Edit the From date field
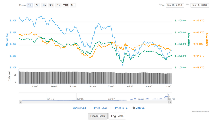This screenshot has width=211, height=123. pos(175,5)
